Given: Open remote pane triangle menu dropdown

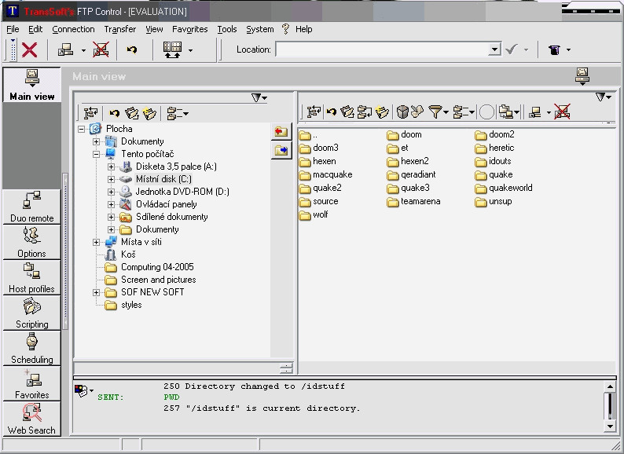Looking at the screenshot, I should 604,97.
